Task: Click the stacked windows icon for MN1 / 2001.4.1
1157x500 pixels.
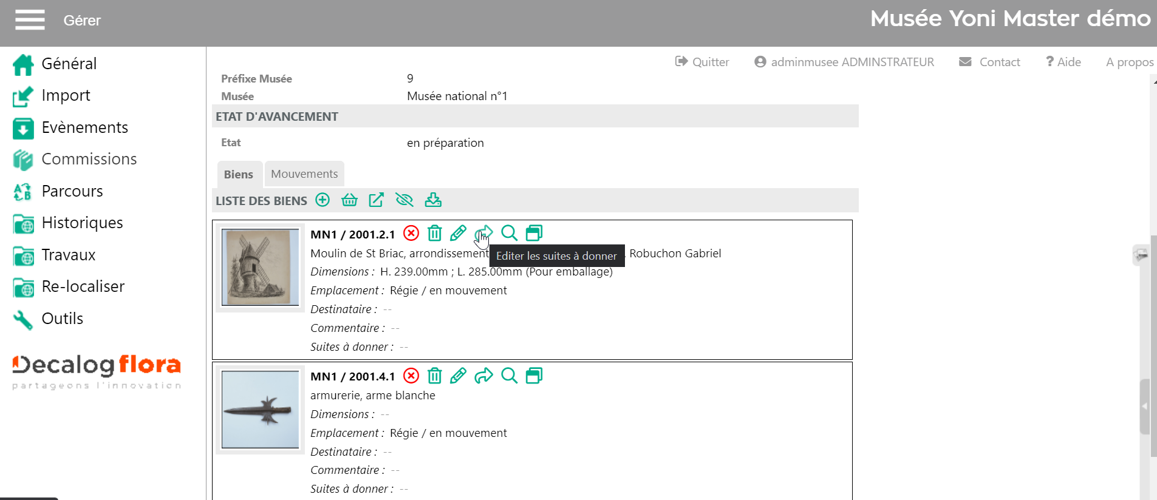Action: tap(534, 376)
